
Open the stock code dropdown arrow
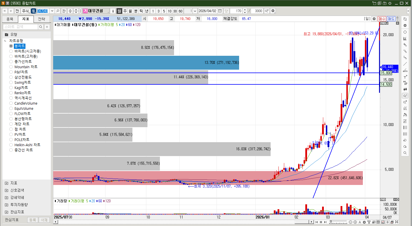tap(52, 11)
